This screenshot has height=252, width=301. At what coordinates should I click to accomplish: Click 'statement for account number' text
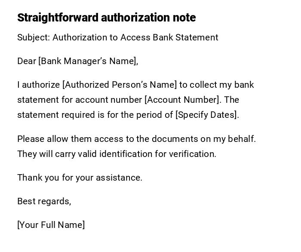(80, 100)
